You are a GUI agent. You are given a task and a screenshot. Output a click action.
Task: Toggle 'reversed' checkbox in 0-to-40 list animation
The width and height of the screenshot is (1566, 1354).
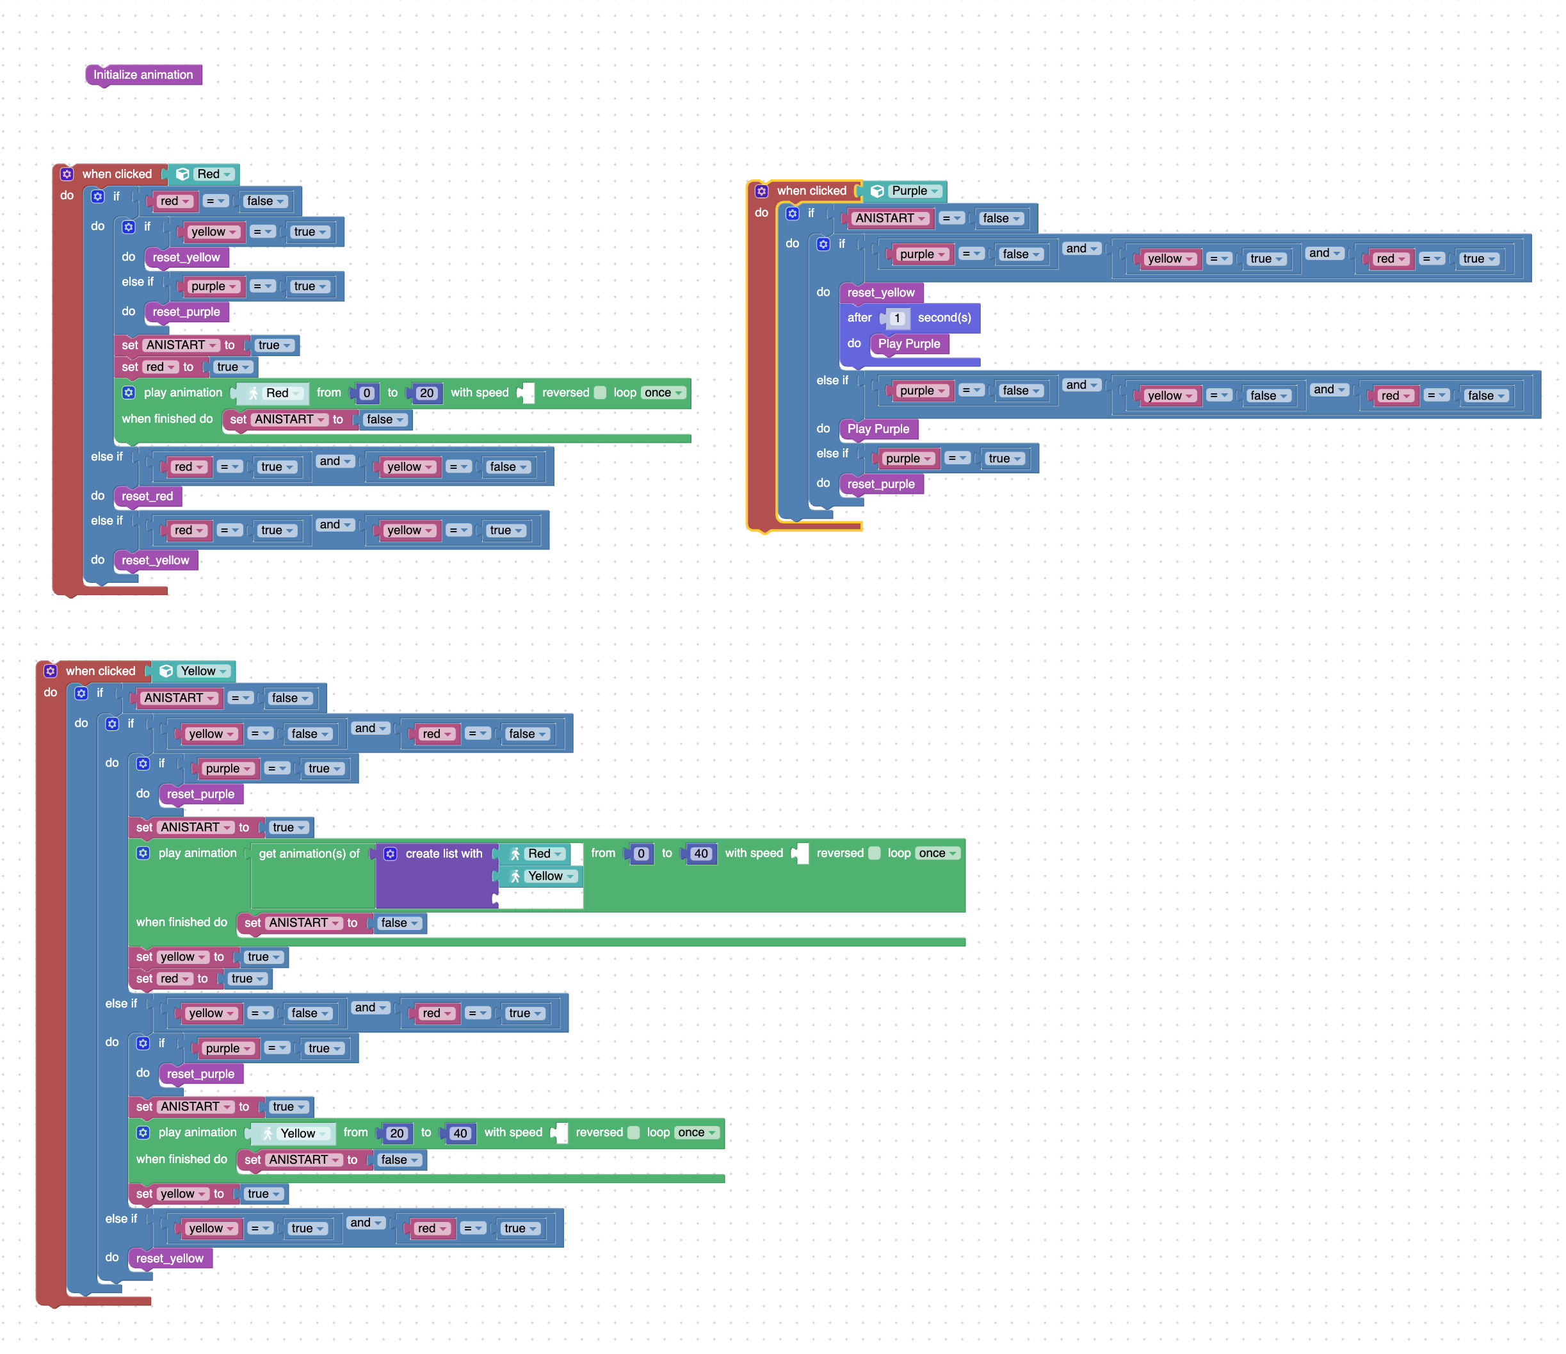[x=875, y=852]
